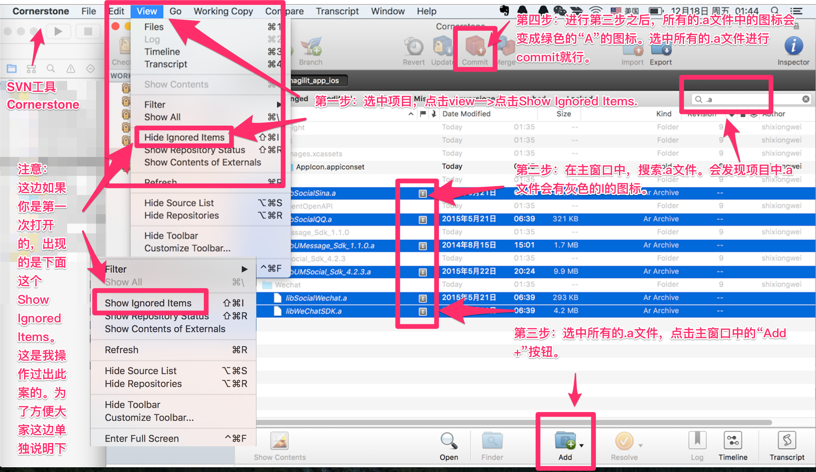Open the Inspector panel icon
This screenshot has width=816, height=472.
(x=794, y=46)
